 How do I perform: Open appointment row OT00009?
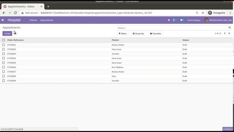point(116,81)
